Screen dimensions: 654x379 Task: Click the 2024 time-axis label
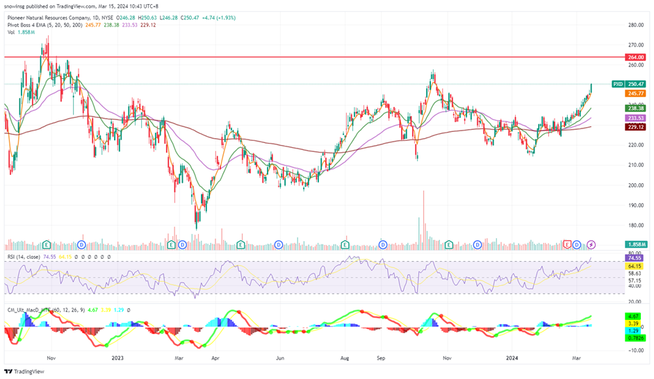tap(512, 358)
